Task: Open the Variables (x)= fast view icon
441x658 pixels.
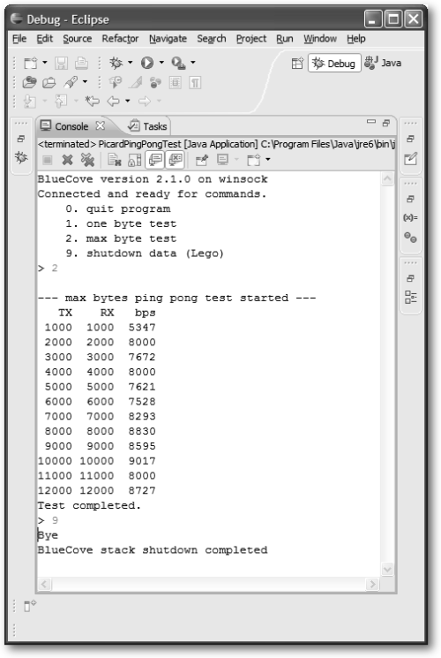Action: [x=410, y=217]
